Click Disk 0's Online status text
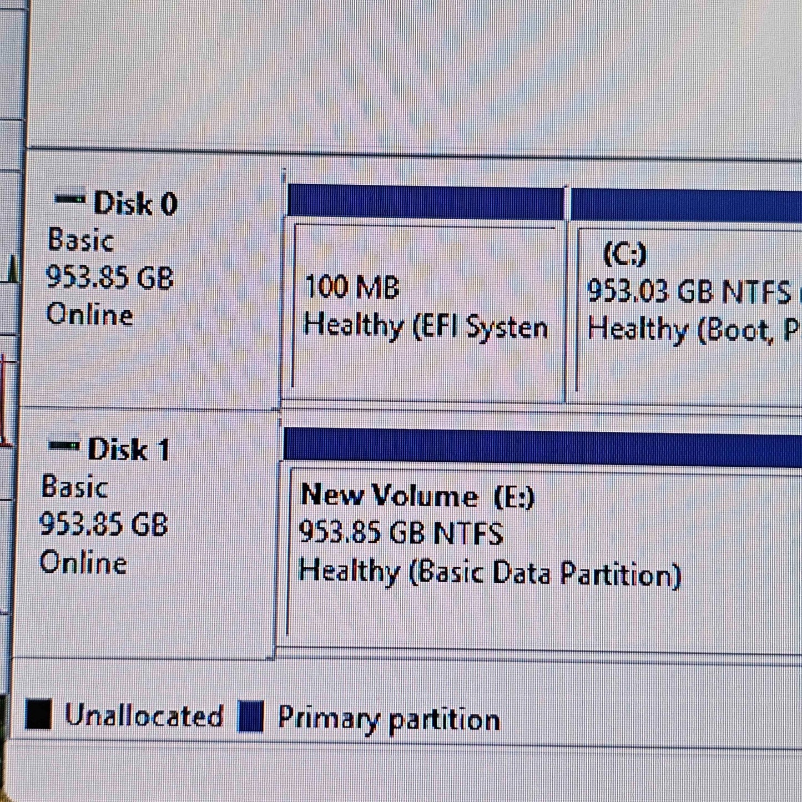The image size is (802, 802). tap(89, 315)
